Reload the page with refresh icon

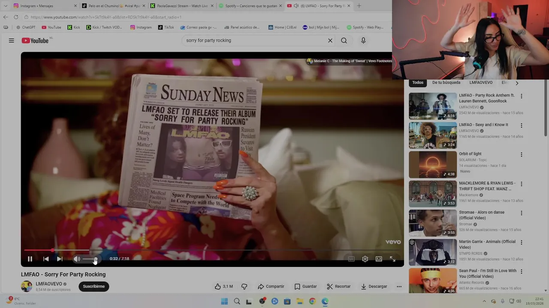point(16,17)
